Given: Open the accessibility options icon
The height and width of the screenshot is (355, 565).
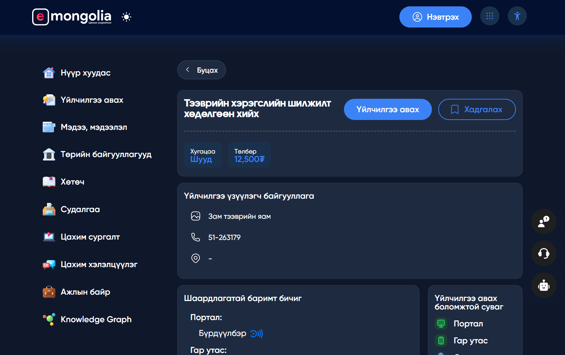Looking at the screenshot, I should (x=517, y=16).
